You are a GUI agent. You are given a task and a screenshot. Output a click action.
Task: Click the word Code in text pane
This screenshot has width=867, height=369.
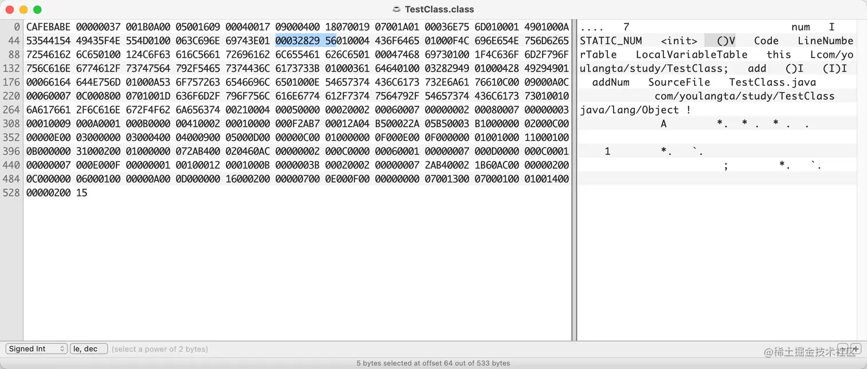point(766,41)
